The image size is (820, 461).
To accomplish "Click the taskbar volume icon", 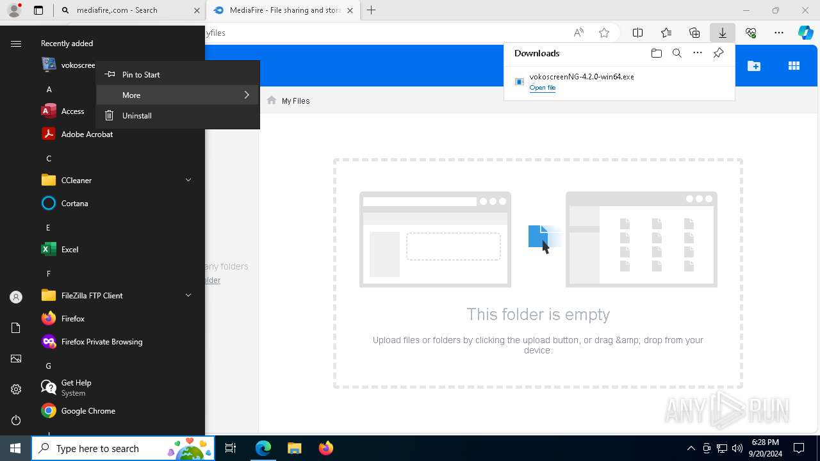I will 737,448.
